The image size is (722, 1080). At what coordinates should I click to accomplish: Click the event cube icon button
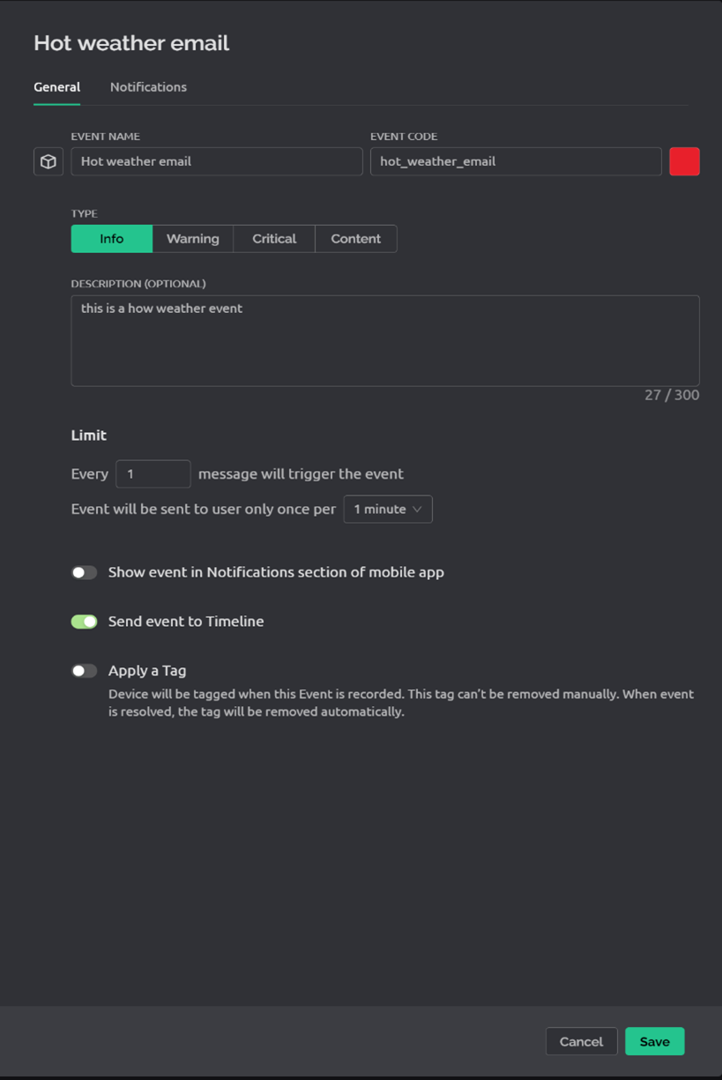(48, 161)
